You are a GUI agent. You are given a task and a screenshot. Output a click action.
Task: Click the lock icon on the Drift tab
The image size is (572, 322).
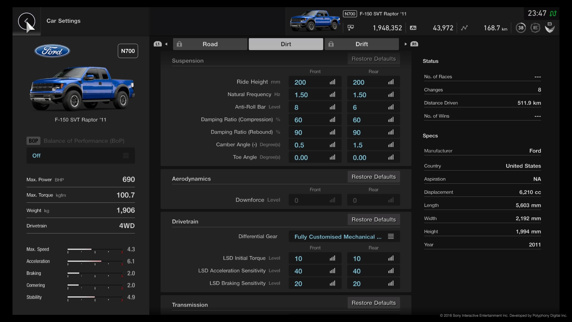tap(331, 44)
